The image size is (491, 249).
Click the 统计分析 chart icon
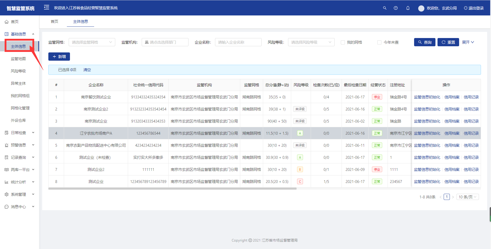pyautogui.click(x=7, y=182)
